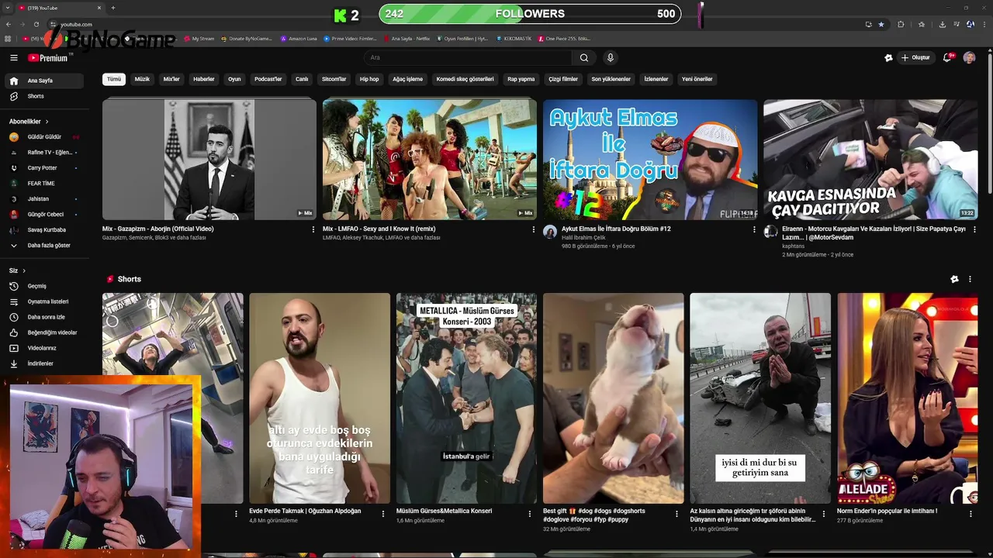This screenshot has width=993, height=558.
Task: Open Güldür Güldür channel subscription
Action: pos(45,137)
